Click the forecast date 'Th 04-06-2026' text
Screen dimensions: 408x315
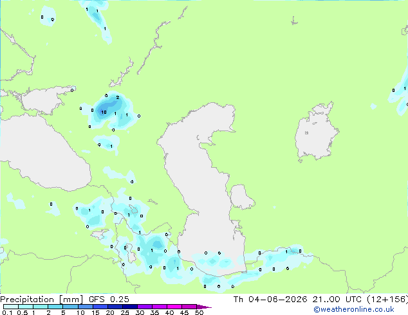(x=270, y=300)
